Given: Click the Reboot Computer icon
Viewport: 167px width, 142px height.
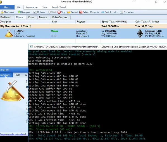Looking at the screenshot, I should [x=81, y=12].
